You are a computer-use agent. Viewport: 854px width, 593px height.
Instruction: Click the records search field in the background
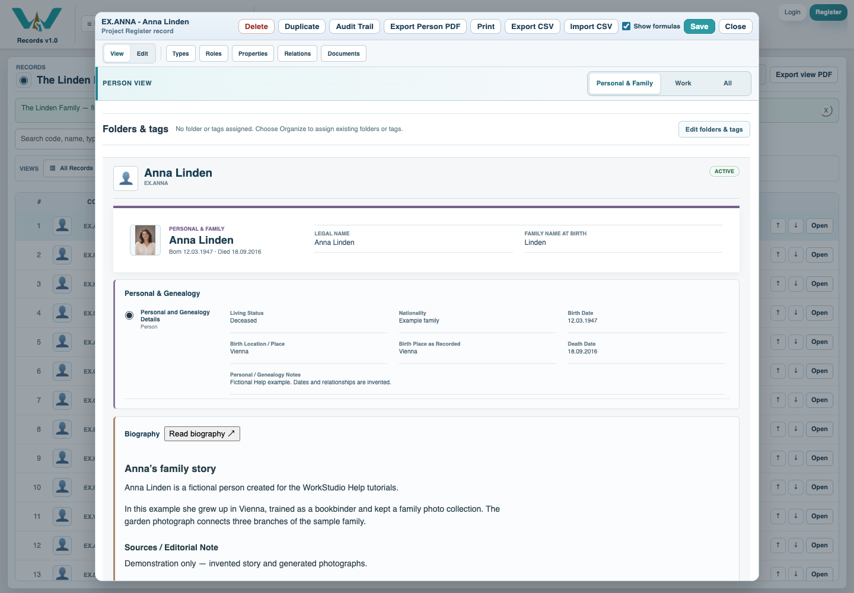tap(55, 139)
